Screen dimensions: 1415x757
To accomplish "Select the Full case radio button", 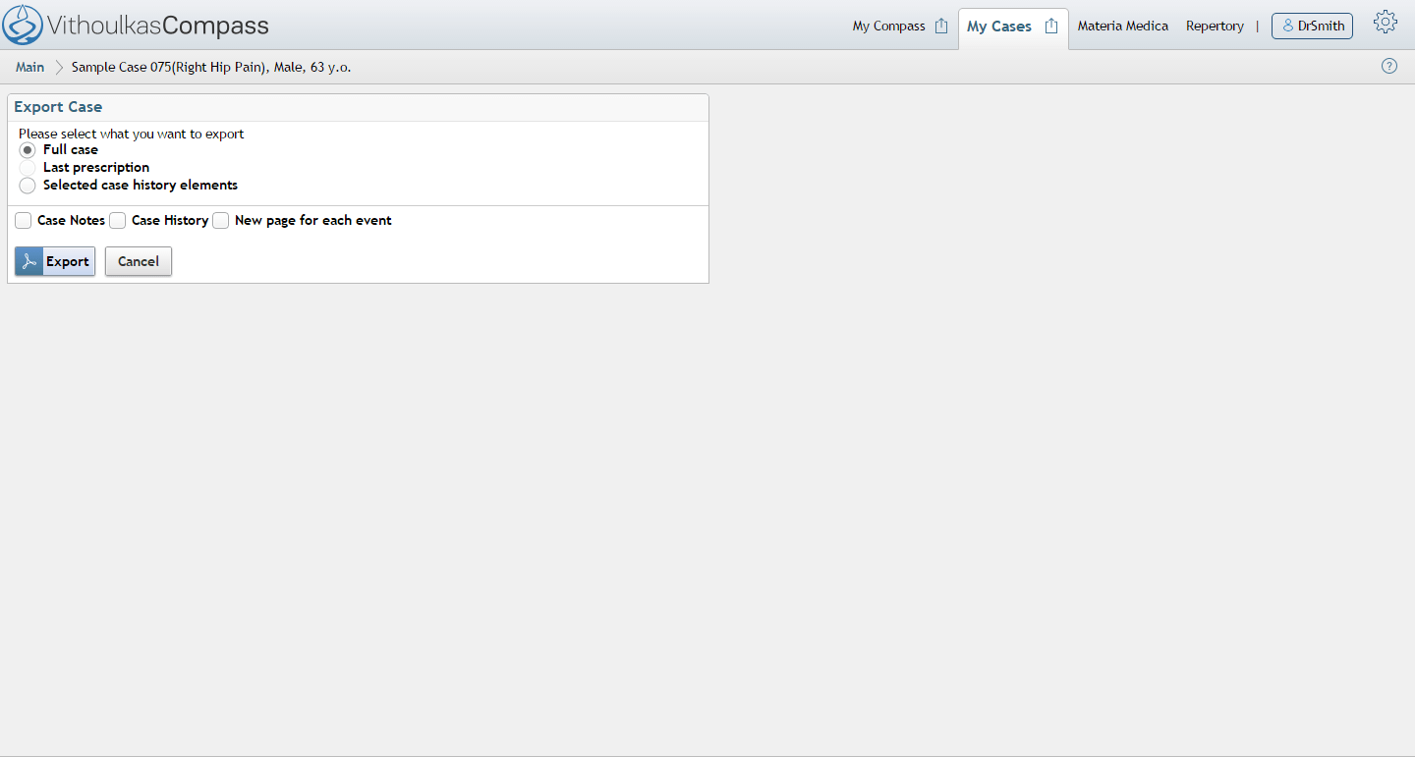I will click(x=28, y=150).
